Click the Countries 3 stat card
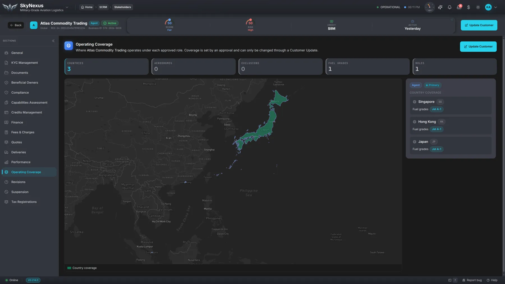Image resolution: width=505 pixels, height=284 pixels. coord(107,66)
